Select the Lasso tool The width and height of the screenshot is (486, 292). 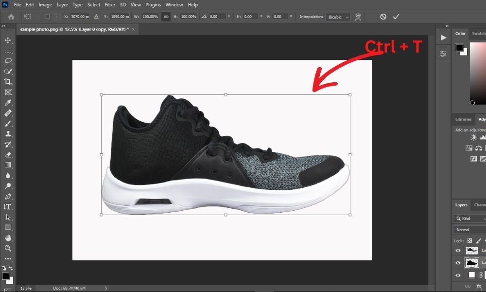[8, 61]
